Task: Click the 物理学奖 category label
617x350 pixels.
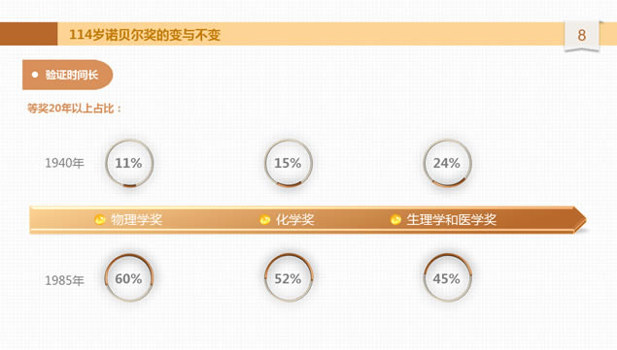Action: [137, 219]
